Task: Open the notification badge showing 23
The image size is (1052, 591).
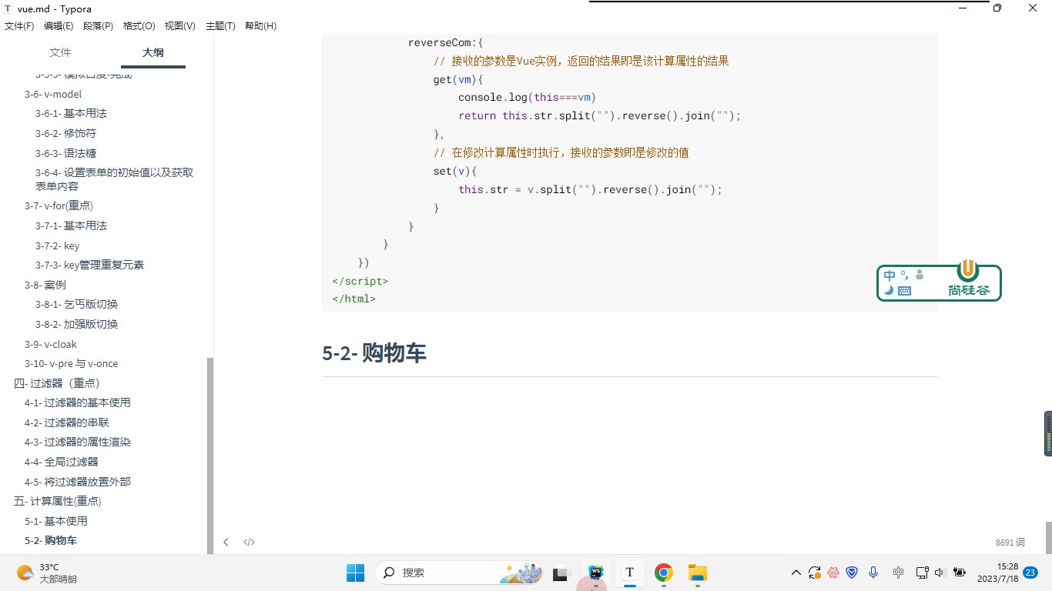Action: point(1030,573)
